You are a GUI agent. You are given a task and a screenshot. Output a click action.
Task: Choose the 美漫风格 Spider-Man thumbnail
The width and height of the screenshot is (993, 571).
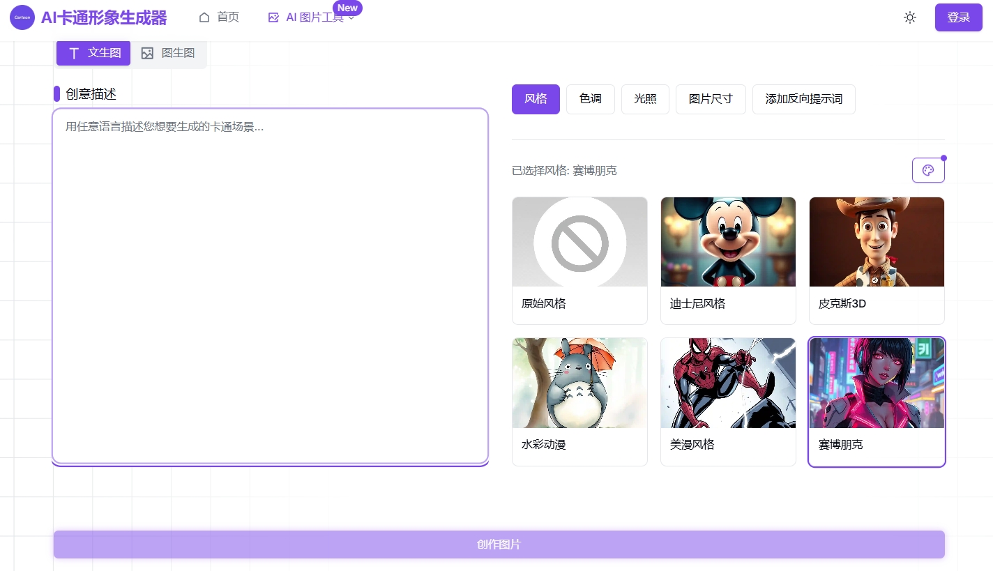pos(728,383)
